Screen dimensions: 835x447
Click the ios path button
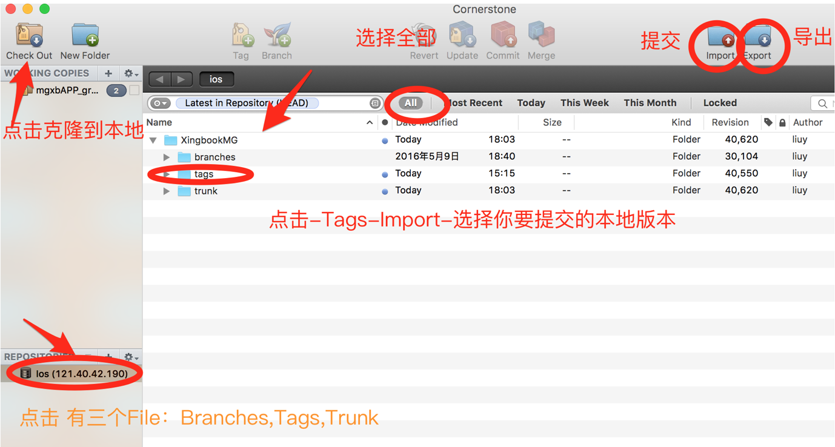(216, 79)
